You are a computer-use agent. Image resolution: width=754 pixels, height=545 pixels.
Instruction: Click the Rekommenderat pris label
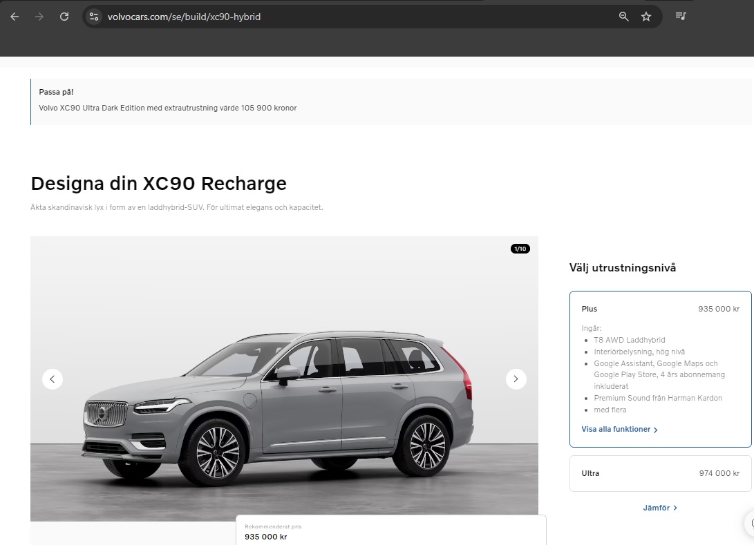pos(273,527)
